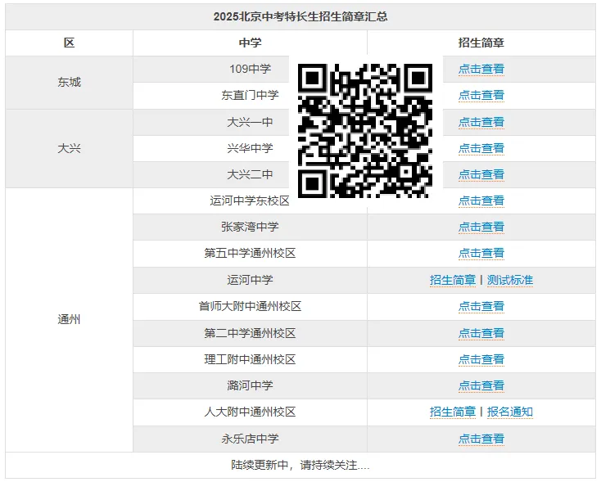Open 招生简章 link for 人大附中通州校区
Screen dimensions: 601x482
452,412
